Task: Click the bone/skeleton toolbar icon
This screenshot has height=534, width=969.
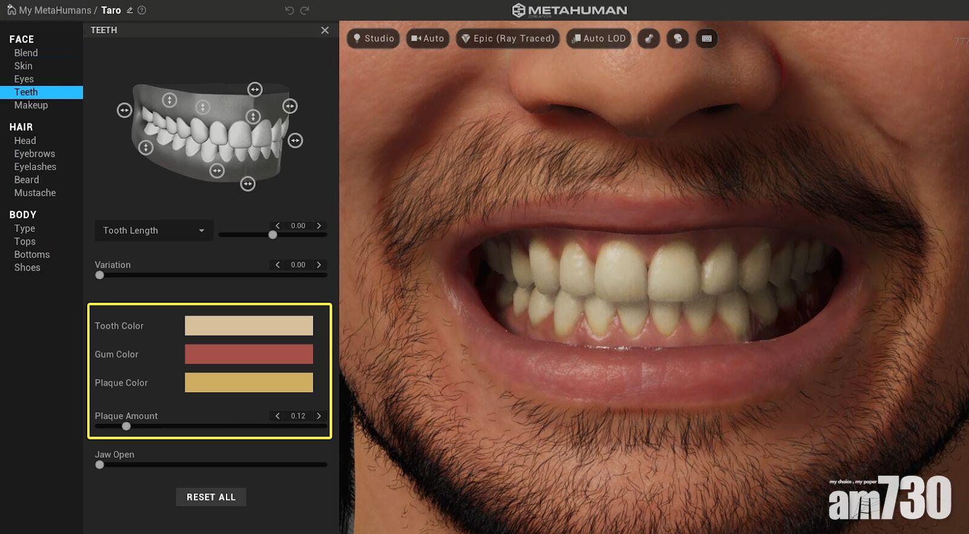Action: point(649,39)
